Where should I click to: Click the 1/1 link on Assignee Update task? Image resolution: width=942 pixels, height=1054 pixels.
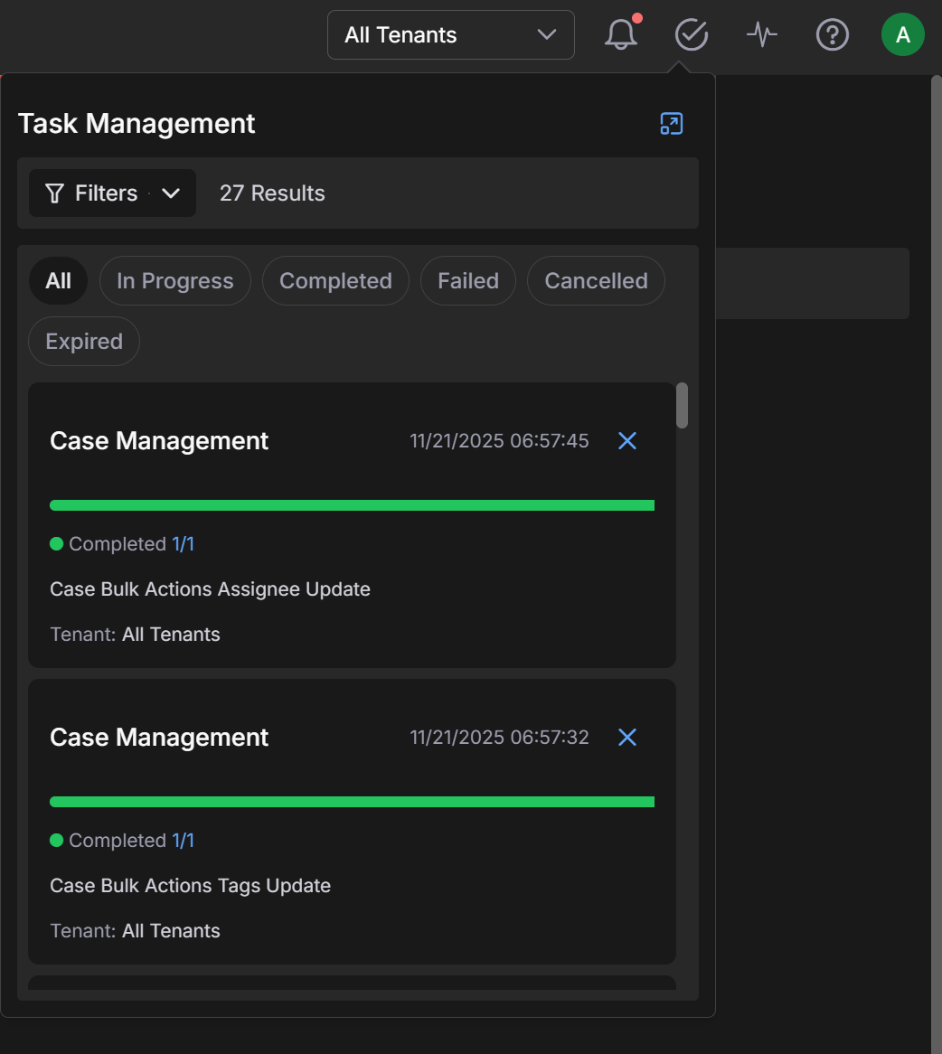(183, 544)
